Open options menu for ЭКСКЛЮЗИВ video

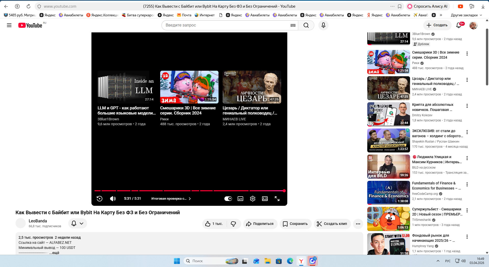tap(467, 132)
